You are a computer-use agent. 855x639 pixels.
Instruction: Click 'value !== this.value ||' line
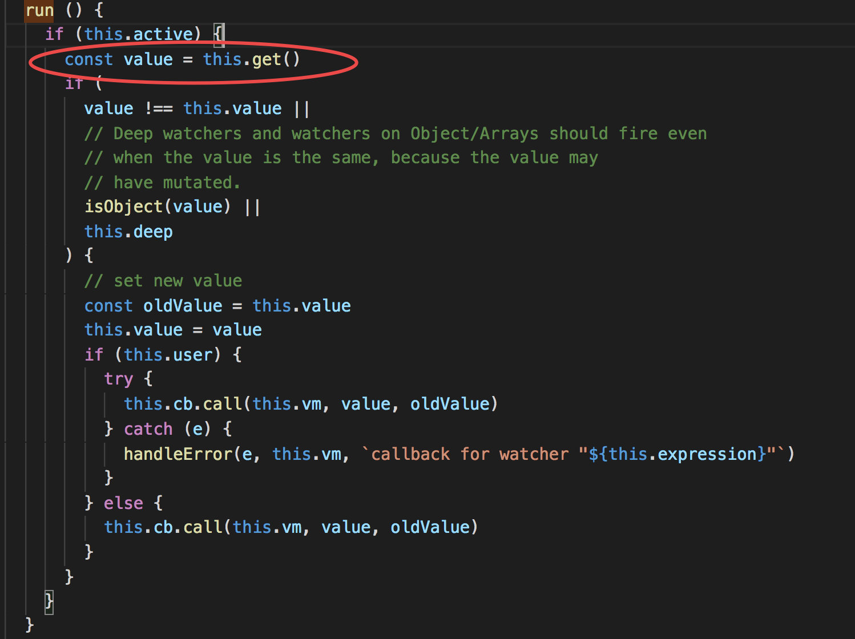(x=197, y=108)
